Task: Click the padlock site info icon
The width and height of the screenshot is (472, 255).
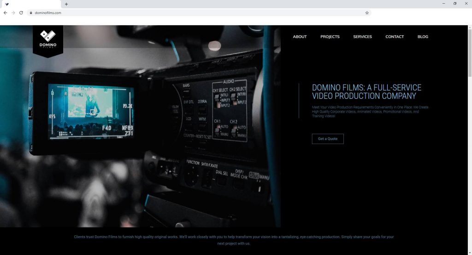Action: (x=31, y=13)
